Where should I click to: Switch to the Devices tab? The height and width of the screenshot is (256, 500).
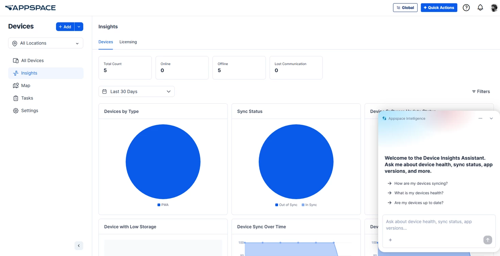[105, 42]
